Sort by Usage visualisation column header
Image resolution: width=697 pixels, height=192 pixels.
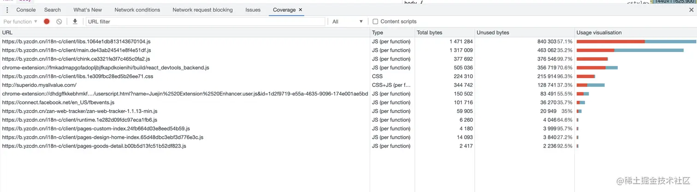point(636,33)
